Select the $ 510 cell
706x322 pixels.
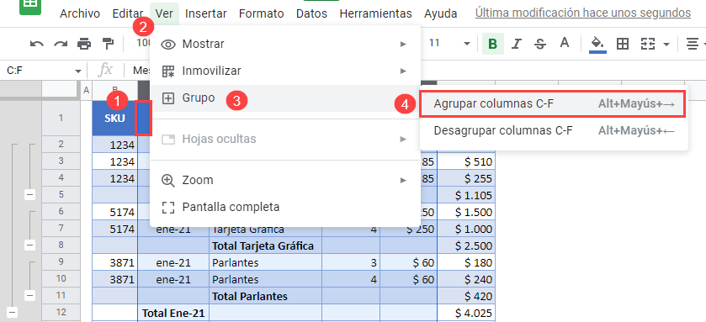tap(466, 161)
